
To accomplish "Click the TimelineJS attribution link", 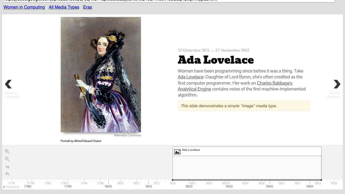I will click(x=11, y=187).
